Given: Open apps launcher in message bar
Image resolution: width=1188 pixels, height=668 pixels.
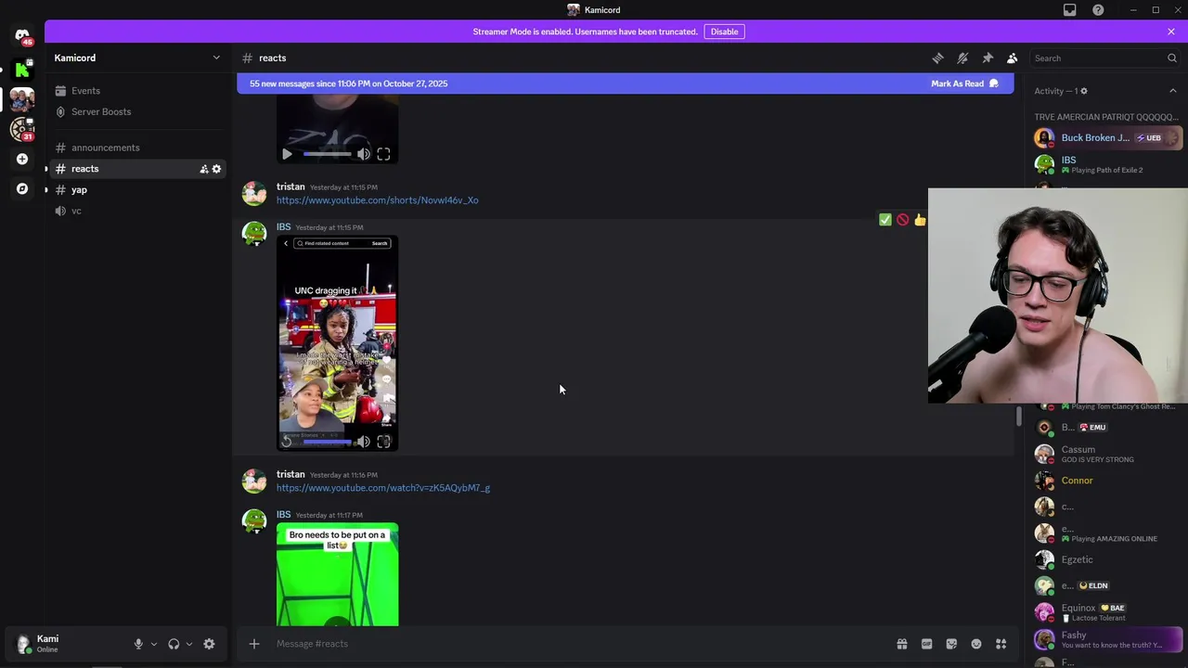Looking at the screenshot, I should 1001,644.
